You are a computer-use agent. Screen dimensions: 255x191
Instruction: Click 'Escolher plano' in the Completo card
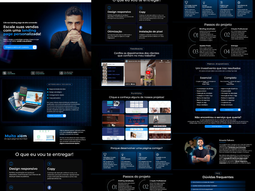click(230, 110)
